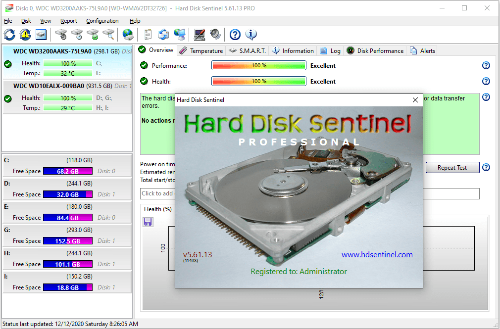
Task: Click the status last updated text
Action: pyautogui.click(x=70, y=324)
